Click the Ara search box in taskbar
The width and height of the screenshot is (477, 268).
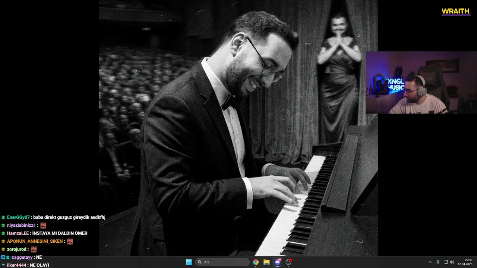point(223,262)
